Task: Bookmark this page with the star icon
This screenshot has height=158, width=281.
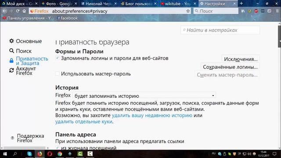Action: point(188,11)
